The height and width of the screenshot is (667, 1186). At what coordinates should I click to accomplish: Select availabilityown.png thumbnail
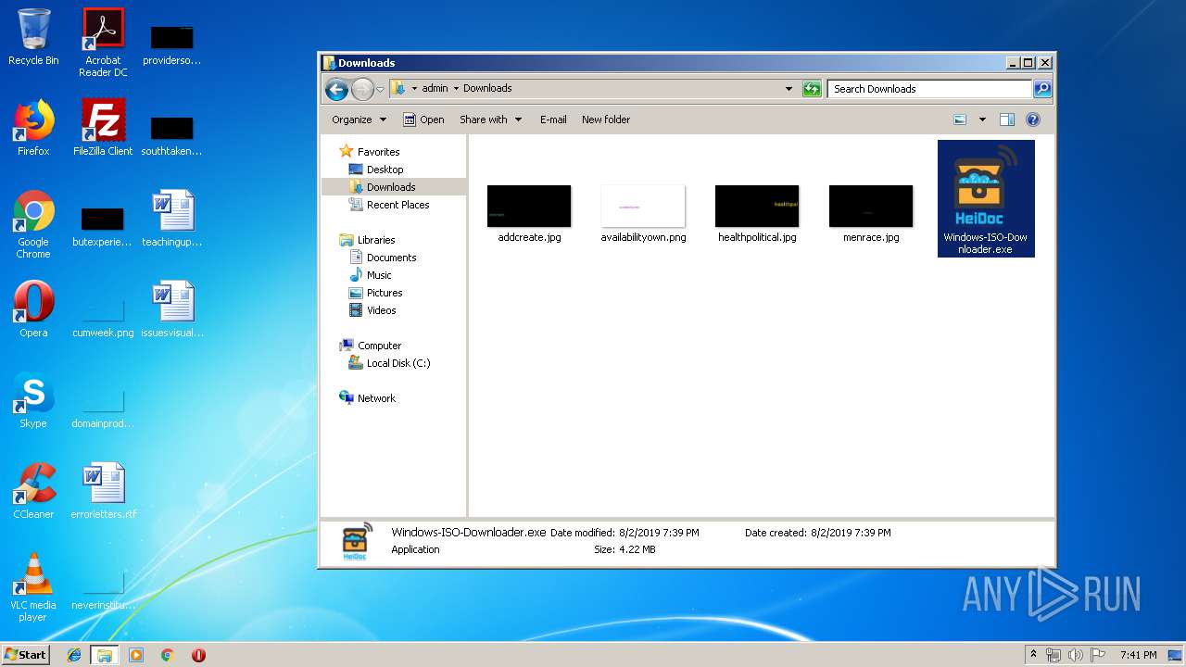pyautogui.click(x=643, y=213)
